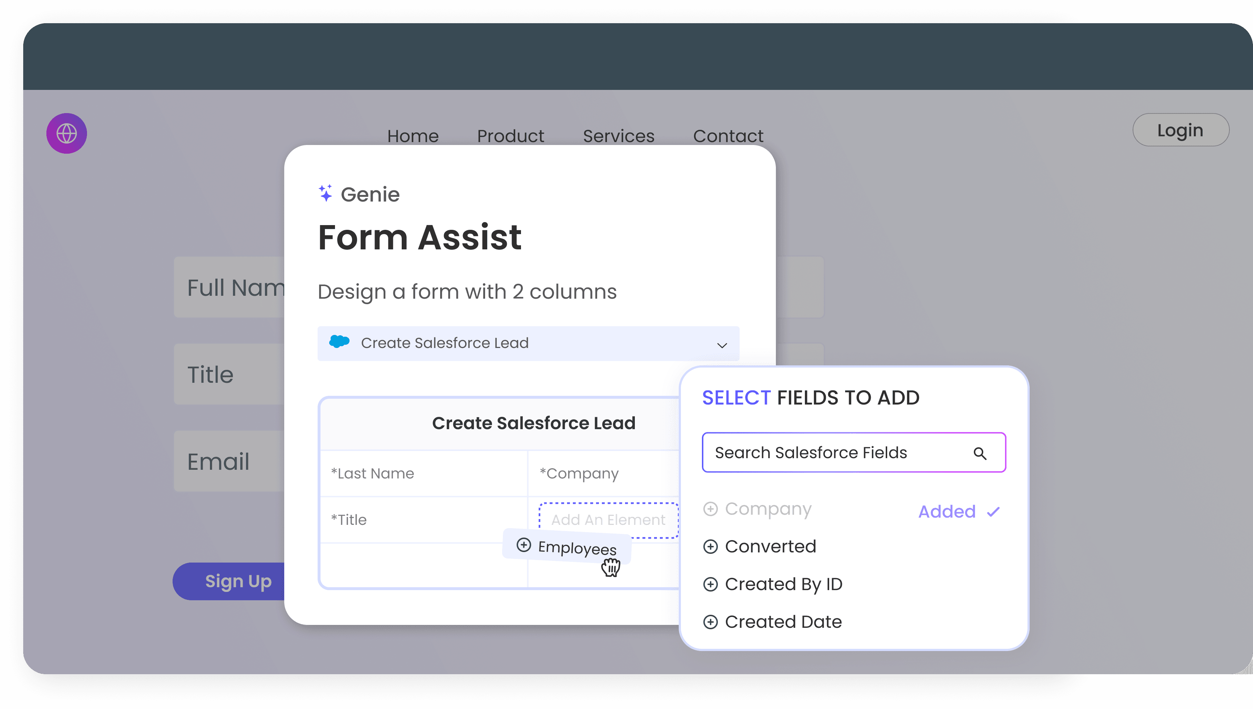
Task: Click the purple globe logo icon
Action: pyautogui.click(x=67, y=133)
